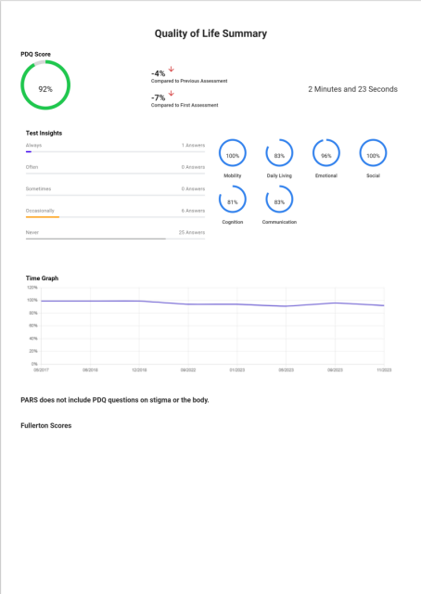Click the 2 Minutes and 23 Seconds duration
Screen dimensions: 421x594
click(x=353, y=89)
